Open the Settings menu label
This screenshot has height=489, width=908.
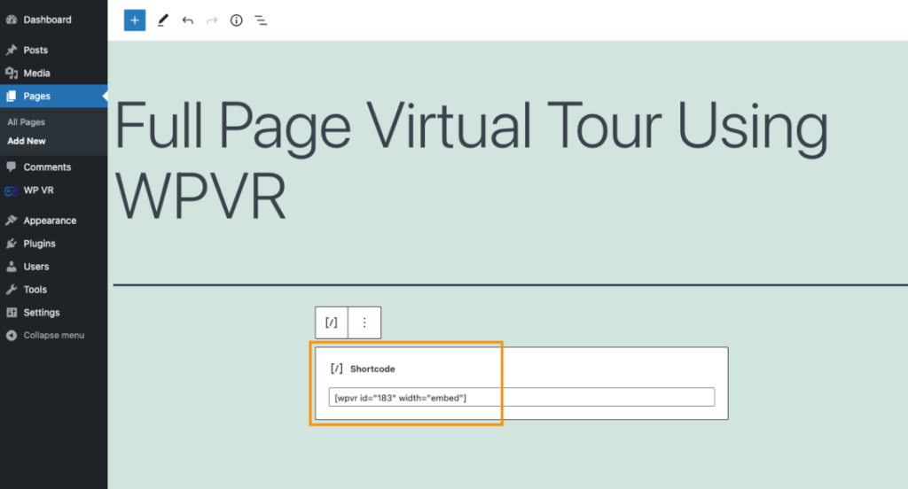pos(41,313)
